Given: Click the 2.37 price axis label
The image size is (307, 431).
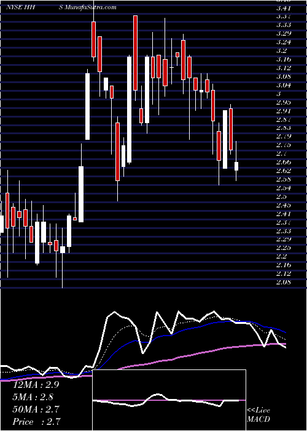Looking at the screenshot, I should (283, 222).
